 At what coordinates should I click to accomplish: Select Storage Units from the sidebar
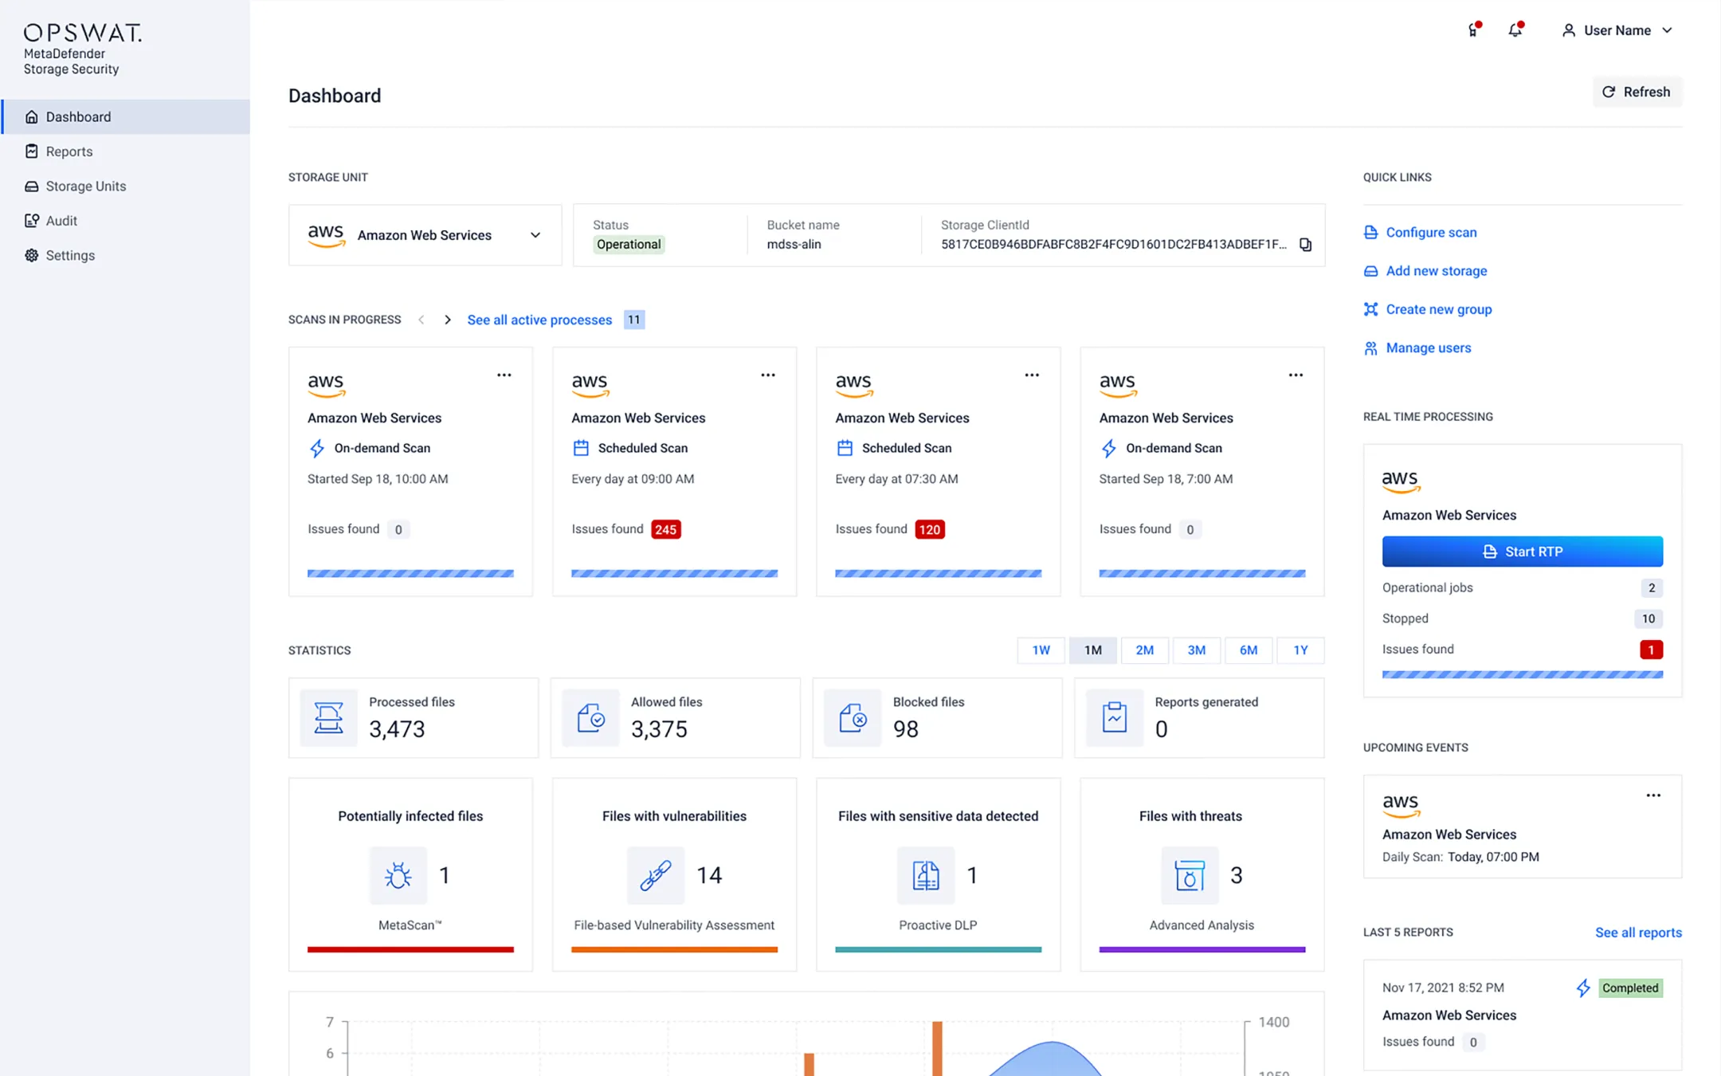click(x=84, y=186)
